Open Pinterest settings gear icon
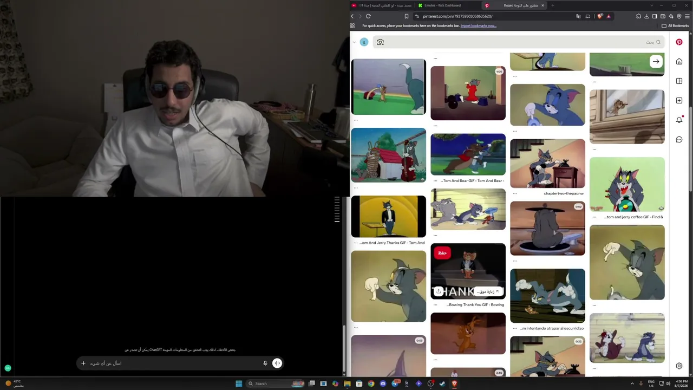 click(x=679, y=366)
